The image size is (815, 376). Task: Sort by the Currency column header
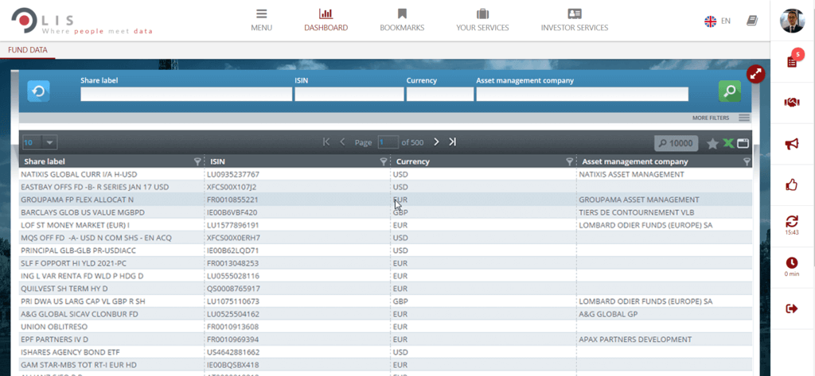click(x=413, y=161)
